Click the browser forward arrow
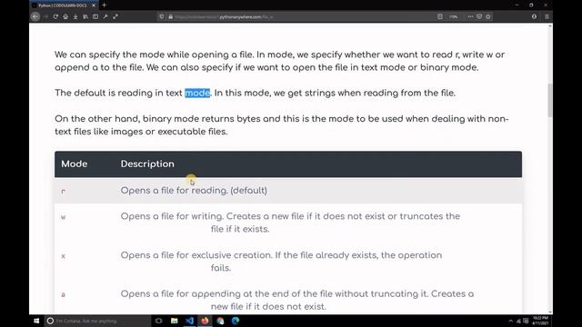The height and width of the screenshot is (327, 582). click(x=45, y=16)
